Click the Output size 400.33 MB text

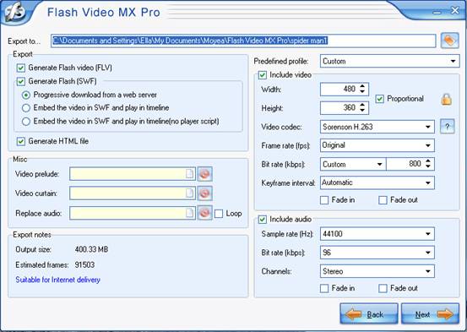(91, 249)
